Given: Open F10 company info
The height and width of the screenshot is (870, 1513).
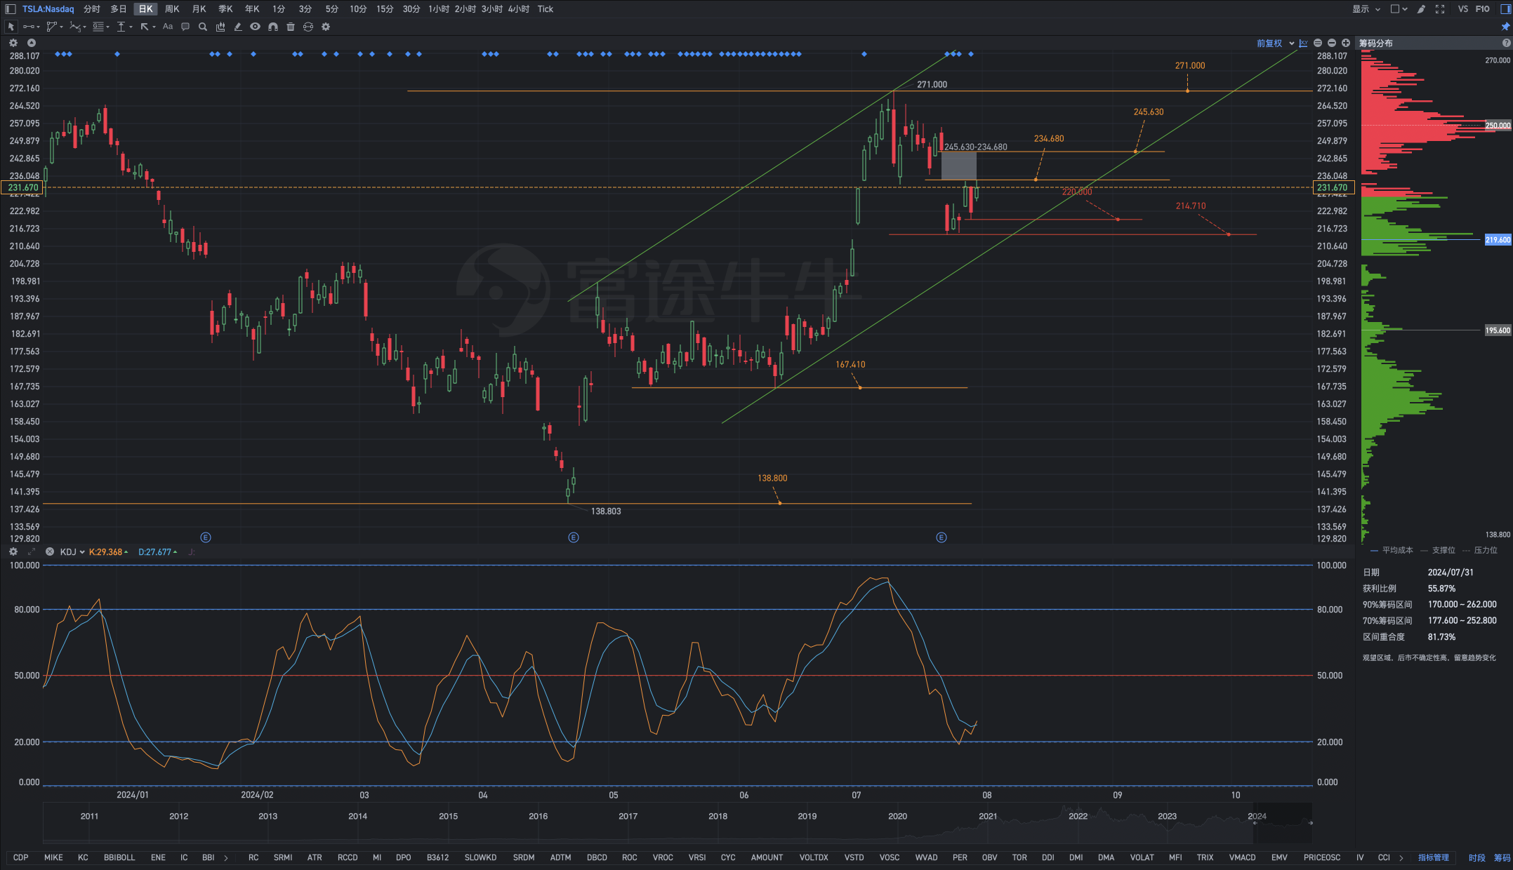Looking at the screenshot, I should pos(1483,9).
